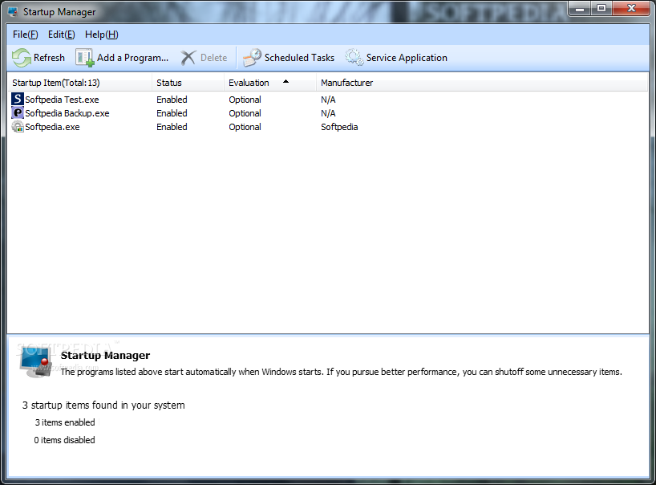The height and width of the screenshot is (485, 656).
Task: Select the Softpedia.exe icon
Action: (x=18, y=127)
